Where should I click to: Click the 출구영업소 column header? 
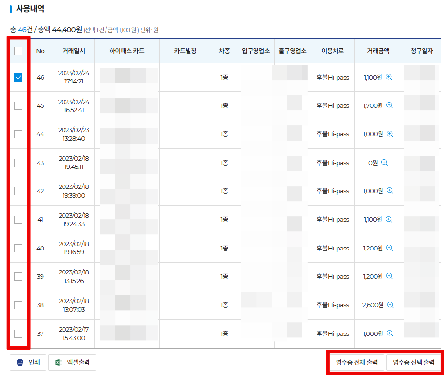(293, 51)
